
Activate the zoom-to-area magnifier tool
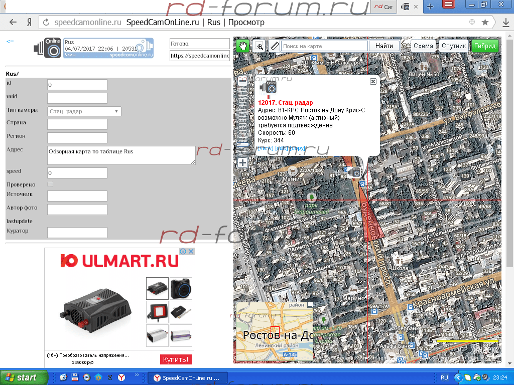[259, 46]
